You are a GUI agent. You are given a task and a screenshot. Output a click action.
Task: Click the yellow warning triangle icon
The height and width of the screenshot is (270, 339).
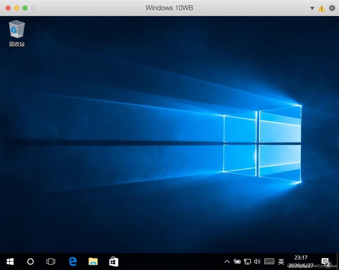click(x=321, y=8)
